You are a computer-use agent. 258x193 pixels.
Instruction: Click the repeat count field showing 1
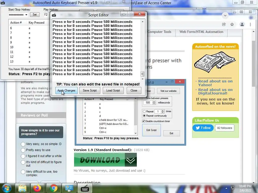point(158,111)
